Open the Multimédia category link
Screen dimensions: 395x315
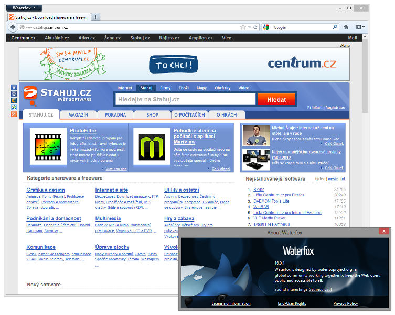pos(108,218)
